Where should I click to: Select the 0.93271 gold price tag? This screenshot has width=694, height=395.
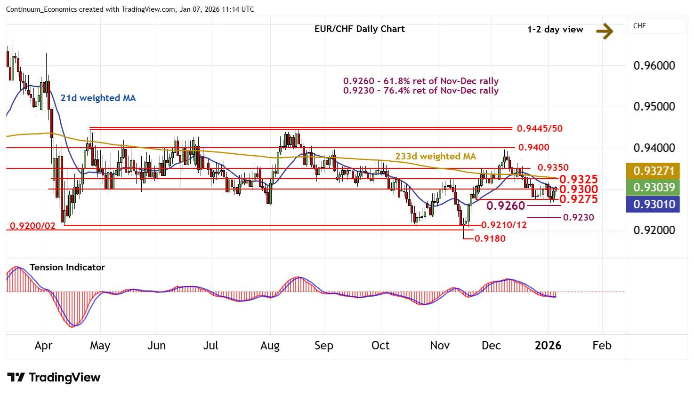click(654, 171)
